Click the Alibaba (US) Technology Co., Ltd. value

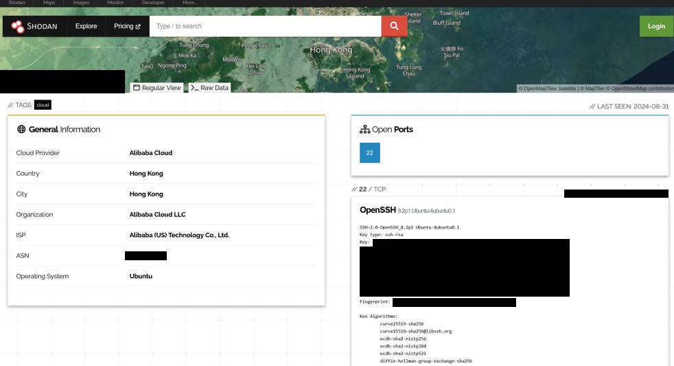click(179, 235)
